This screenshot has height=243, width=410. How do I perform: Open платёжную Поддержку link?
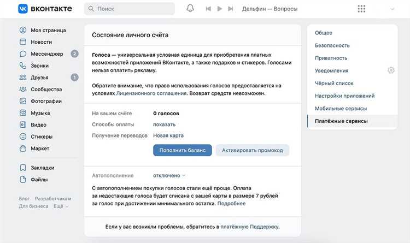click(250, 227)
